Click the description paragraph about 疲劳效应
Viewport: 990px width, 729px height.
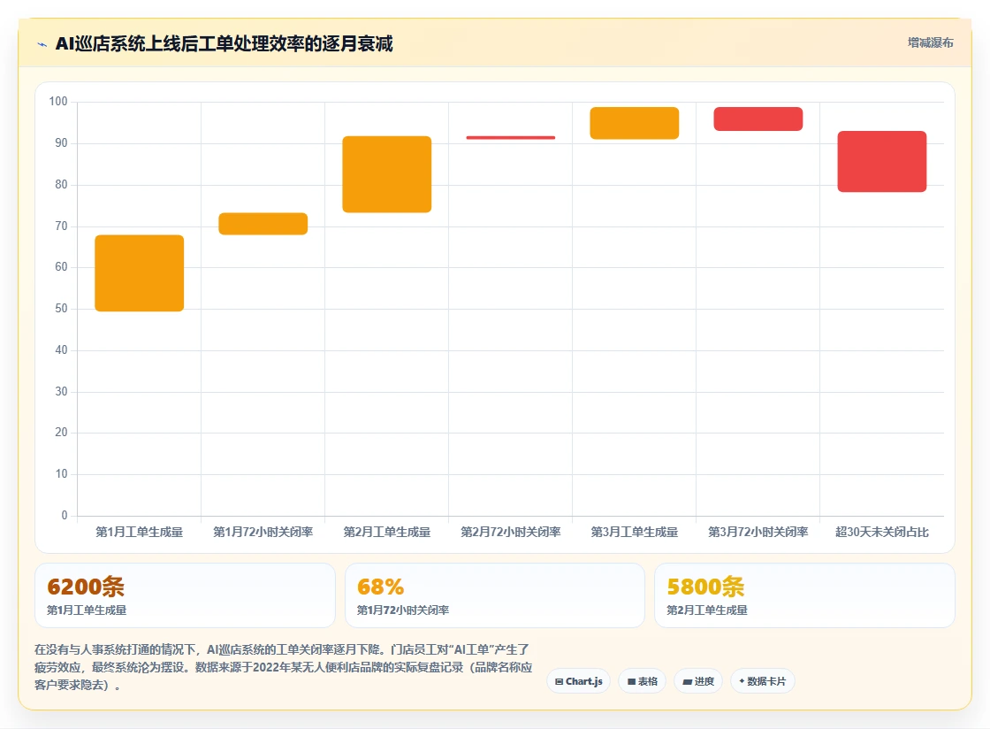tap(284, 667)
